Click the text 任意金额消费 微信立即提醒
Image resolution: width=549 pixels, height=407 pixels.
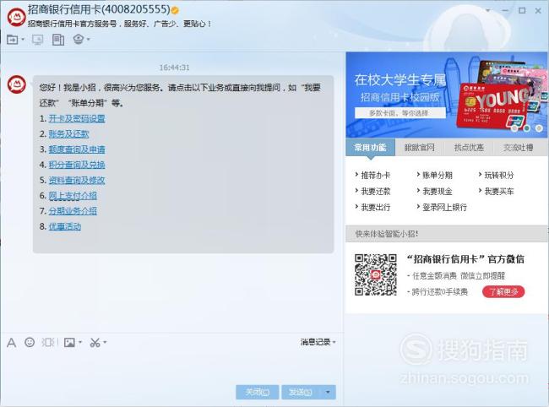pos(459,276)
